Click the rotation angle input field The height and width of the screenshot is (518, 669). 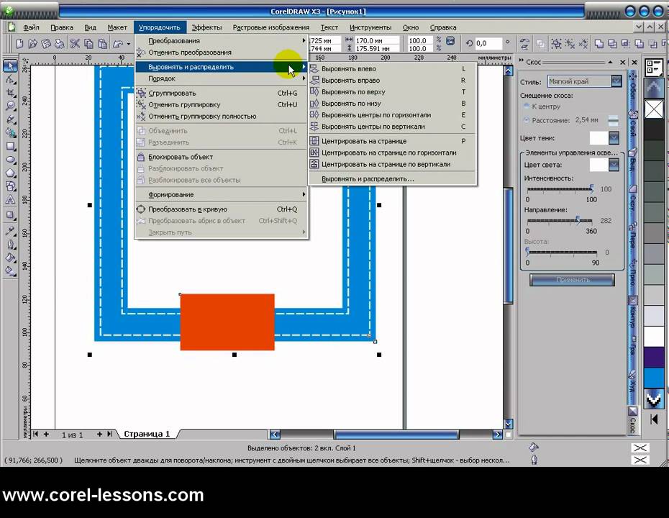[488, 43]
